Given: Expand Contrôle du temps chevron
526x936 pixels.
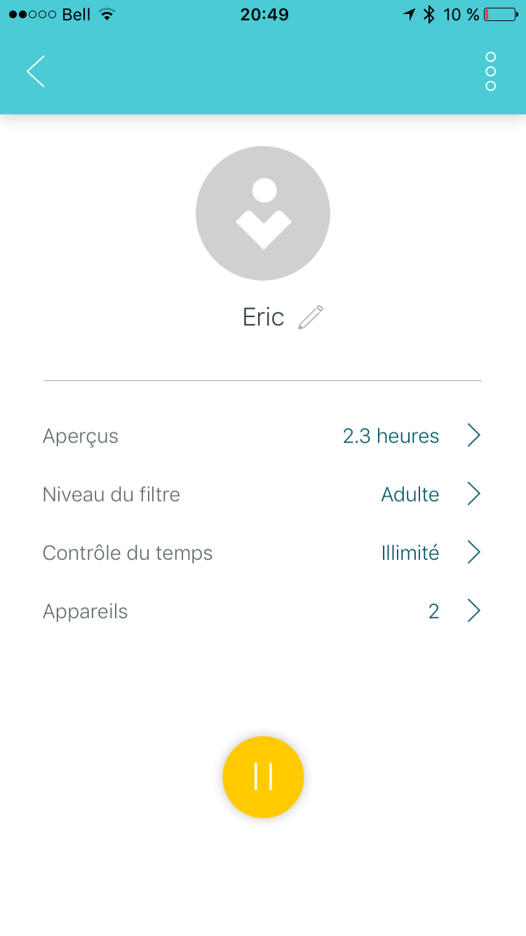Looking at the screenshot, I should 474,553.
